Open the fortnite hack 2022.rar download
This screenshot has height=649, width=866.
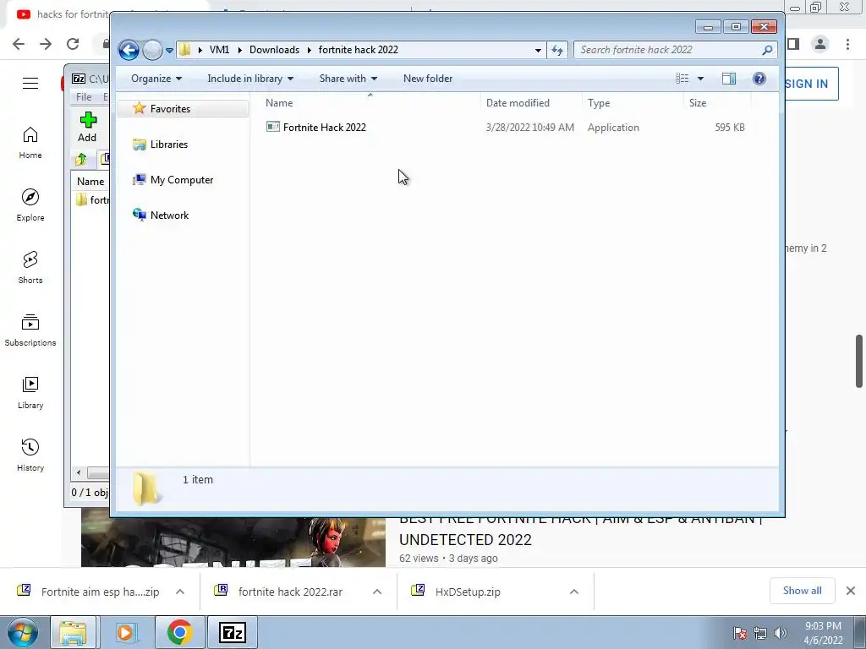point(278,592)
